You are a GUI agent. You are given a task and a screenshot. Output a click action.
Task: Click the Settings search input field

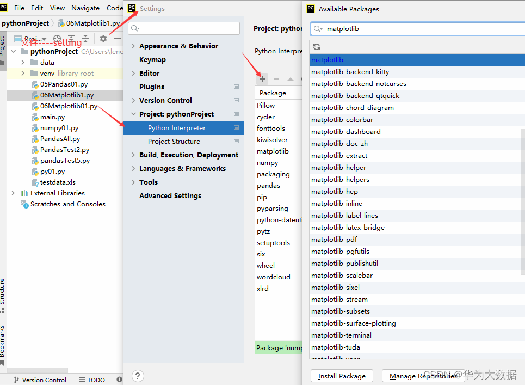point(184,28)
